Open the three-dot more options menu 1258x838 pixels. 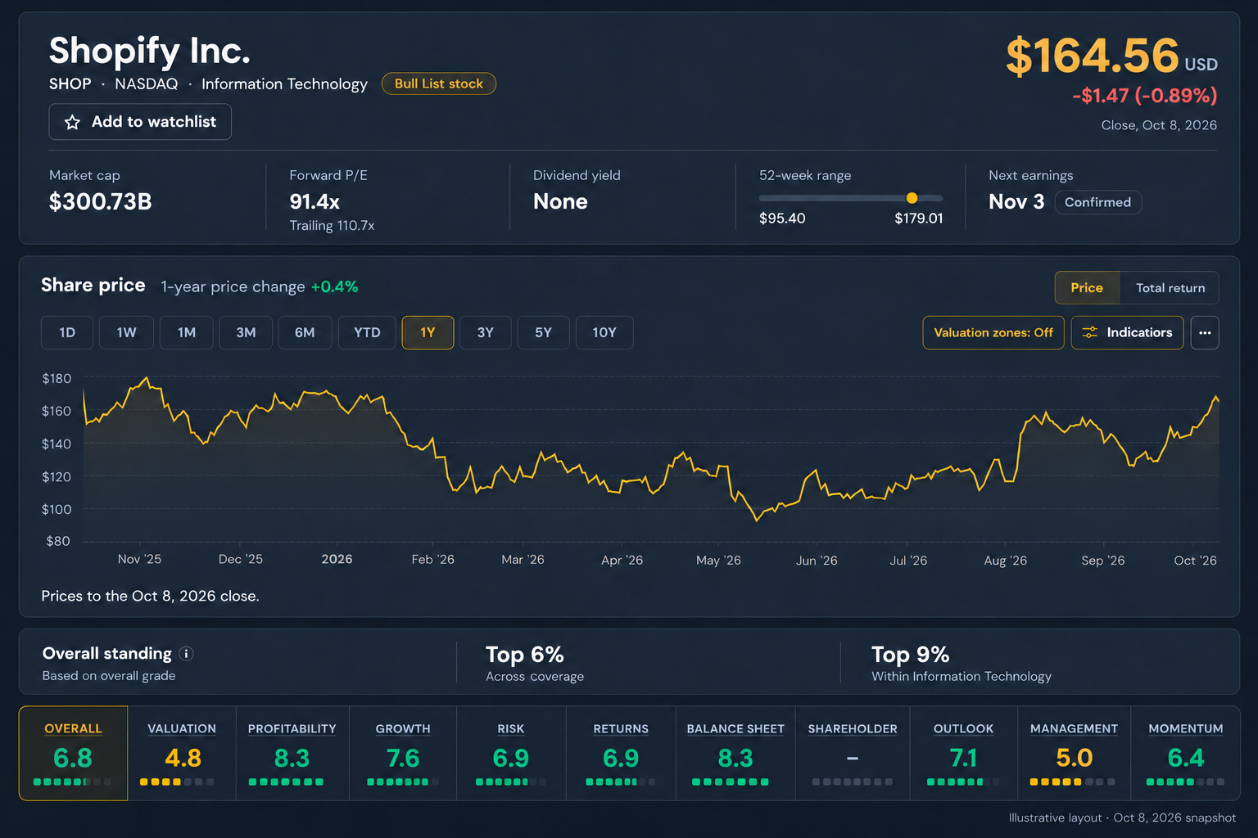tap(1205, 332)
